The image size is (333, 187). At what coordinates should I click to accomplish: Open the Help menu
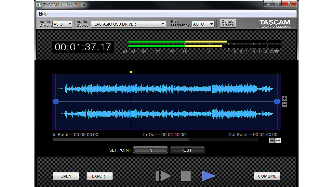pos(43,14)
